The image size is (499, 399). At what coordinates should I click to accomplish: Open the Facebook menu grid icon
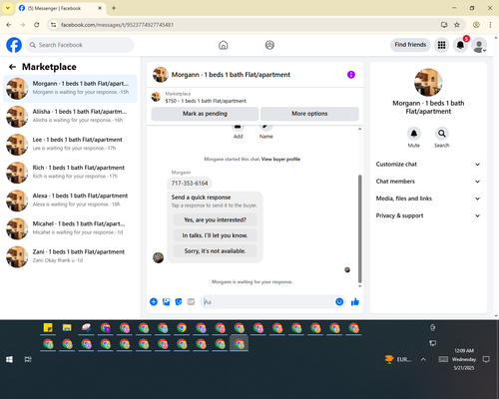pyautogui.click(x=441, y=45)
